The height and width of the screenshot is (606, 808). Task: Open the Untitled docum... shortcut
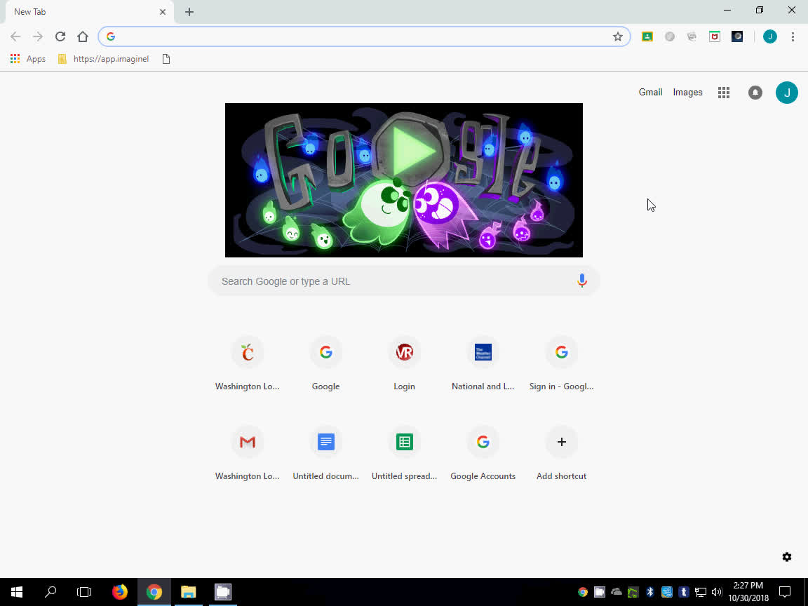[325, 452]
